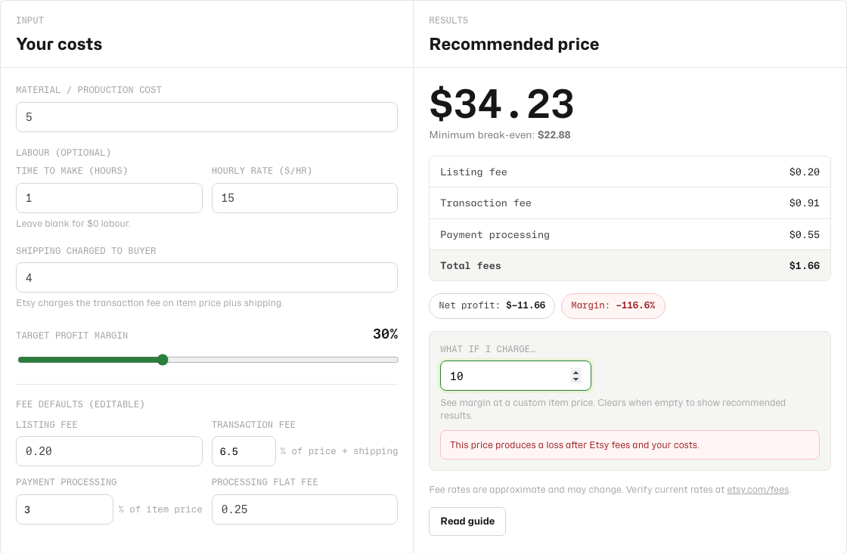Select the Listing fee $0.20 row
847x554 pixels.
tap(630, 172)
